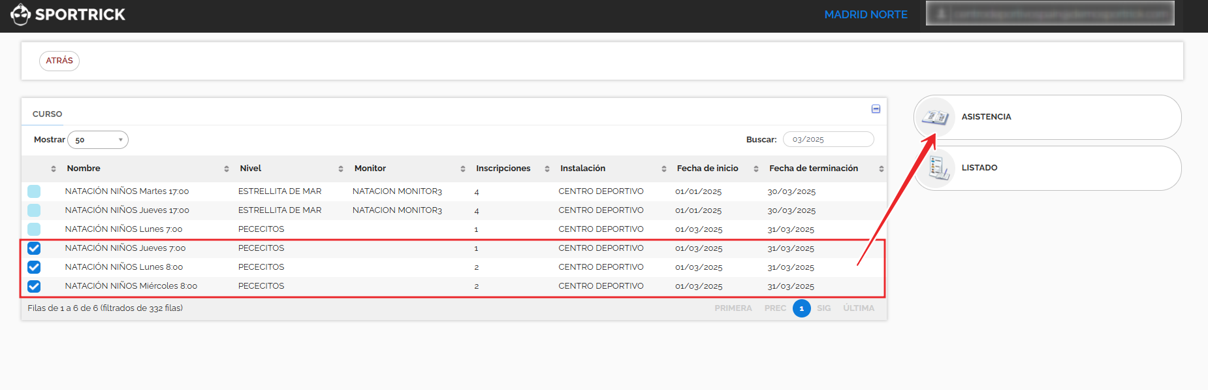Uncheck NATACIÓN NIÑOS Jueves 7:00 row
Screen dimensions: 1208x390
pyautogui.click(x=34, y=248)
